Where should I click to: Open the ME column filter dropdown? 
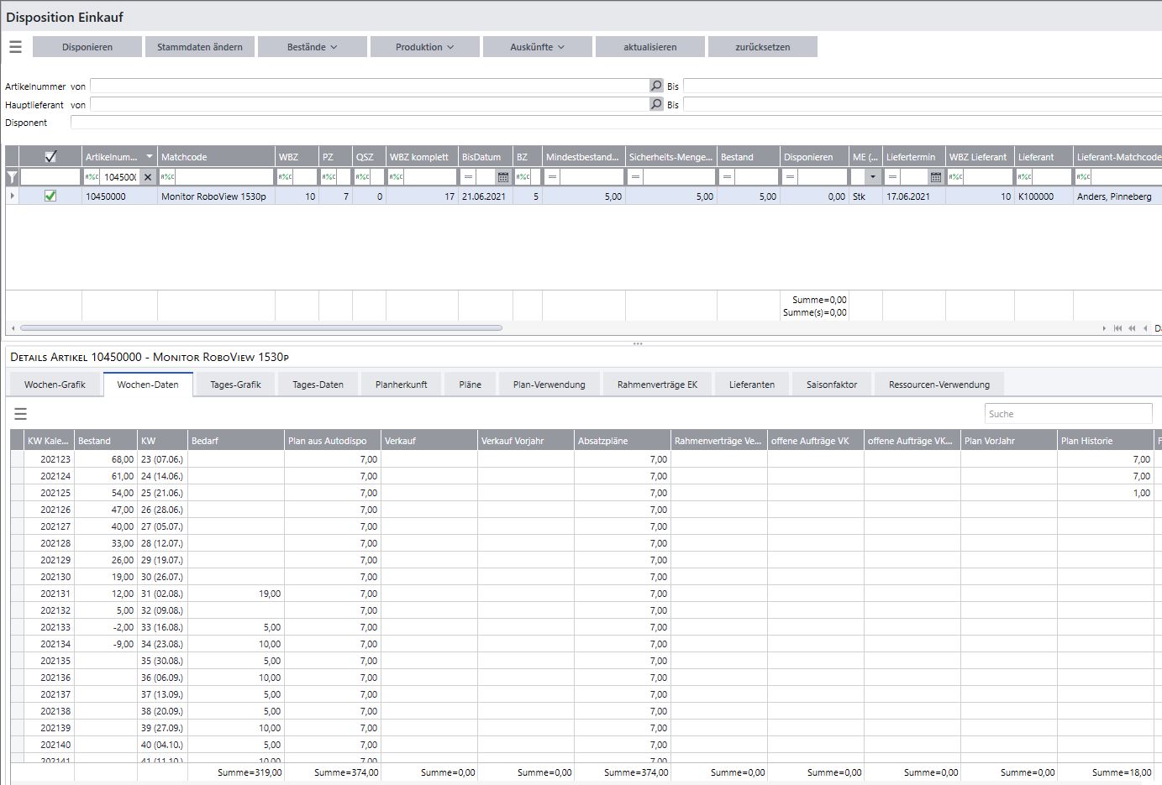873,177
